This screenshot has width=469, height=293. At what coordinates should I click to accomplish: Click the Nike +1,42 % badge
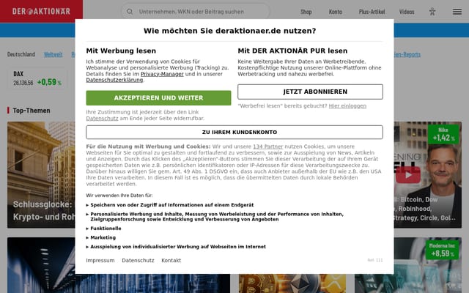(443, 134)
